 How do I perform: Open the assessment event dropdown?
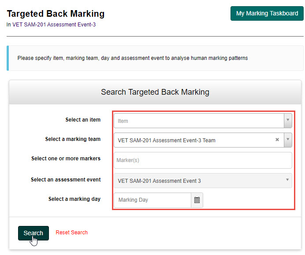tap(203, 181)
